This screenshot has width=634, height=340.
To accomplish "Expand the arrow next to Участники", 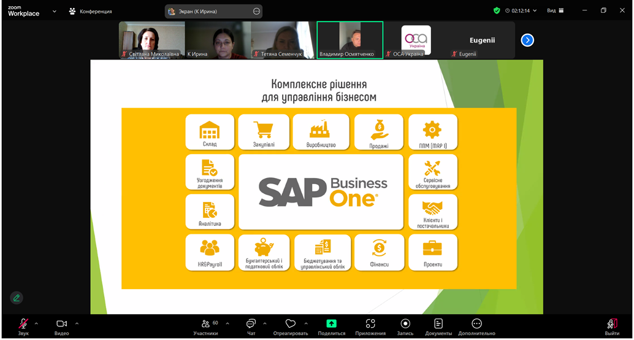I will (227, 323).
